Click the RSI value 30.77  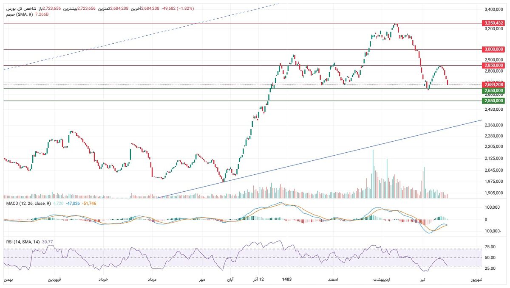click(x=48, y=242)
